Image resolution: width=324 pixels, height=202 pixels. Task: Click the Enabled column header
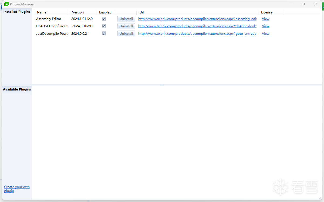(105, 12)
